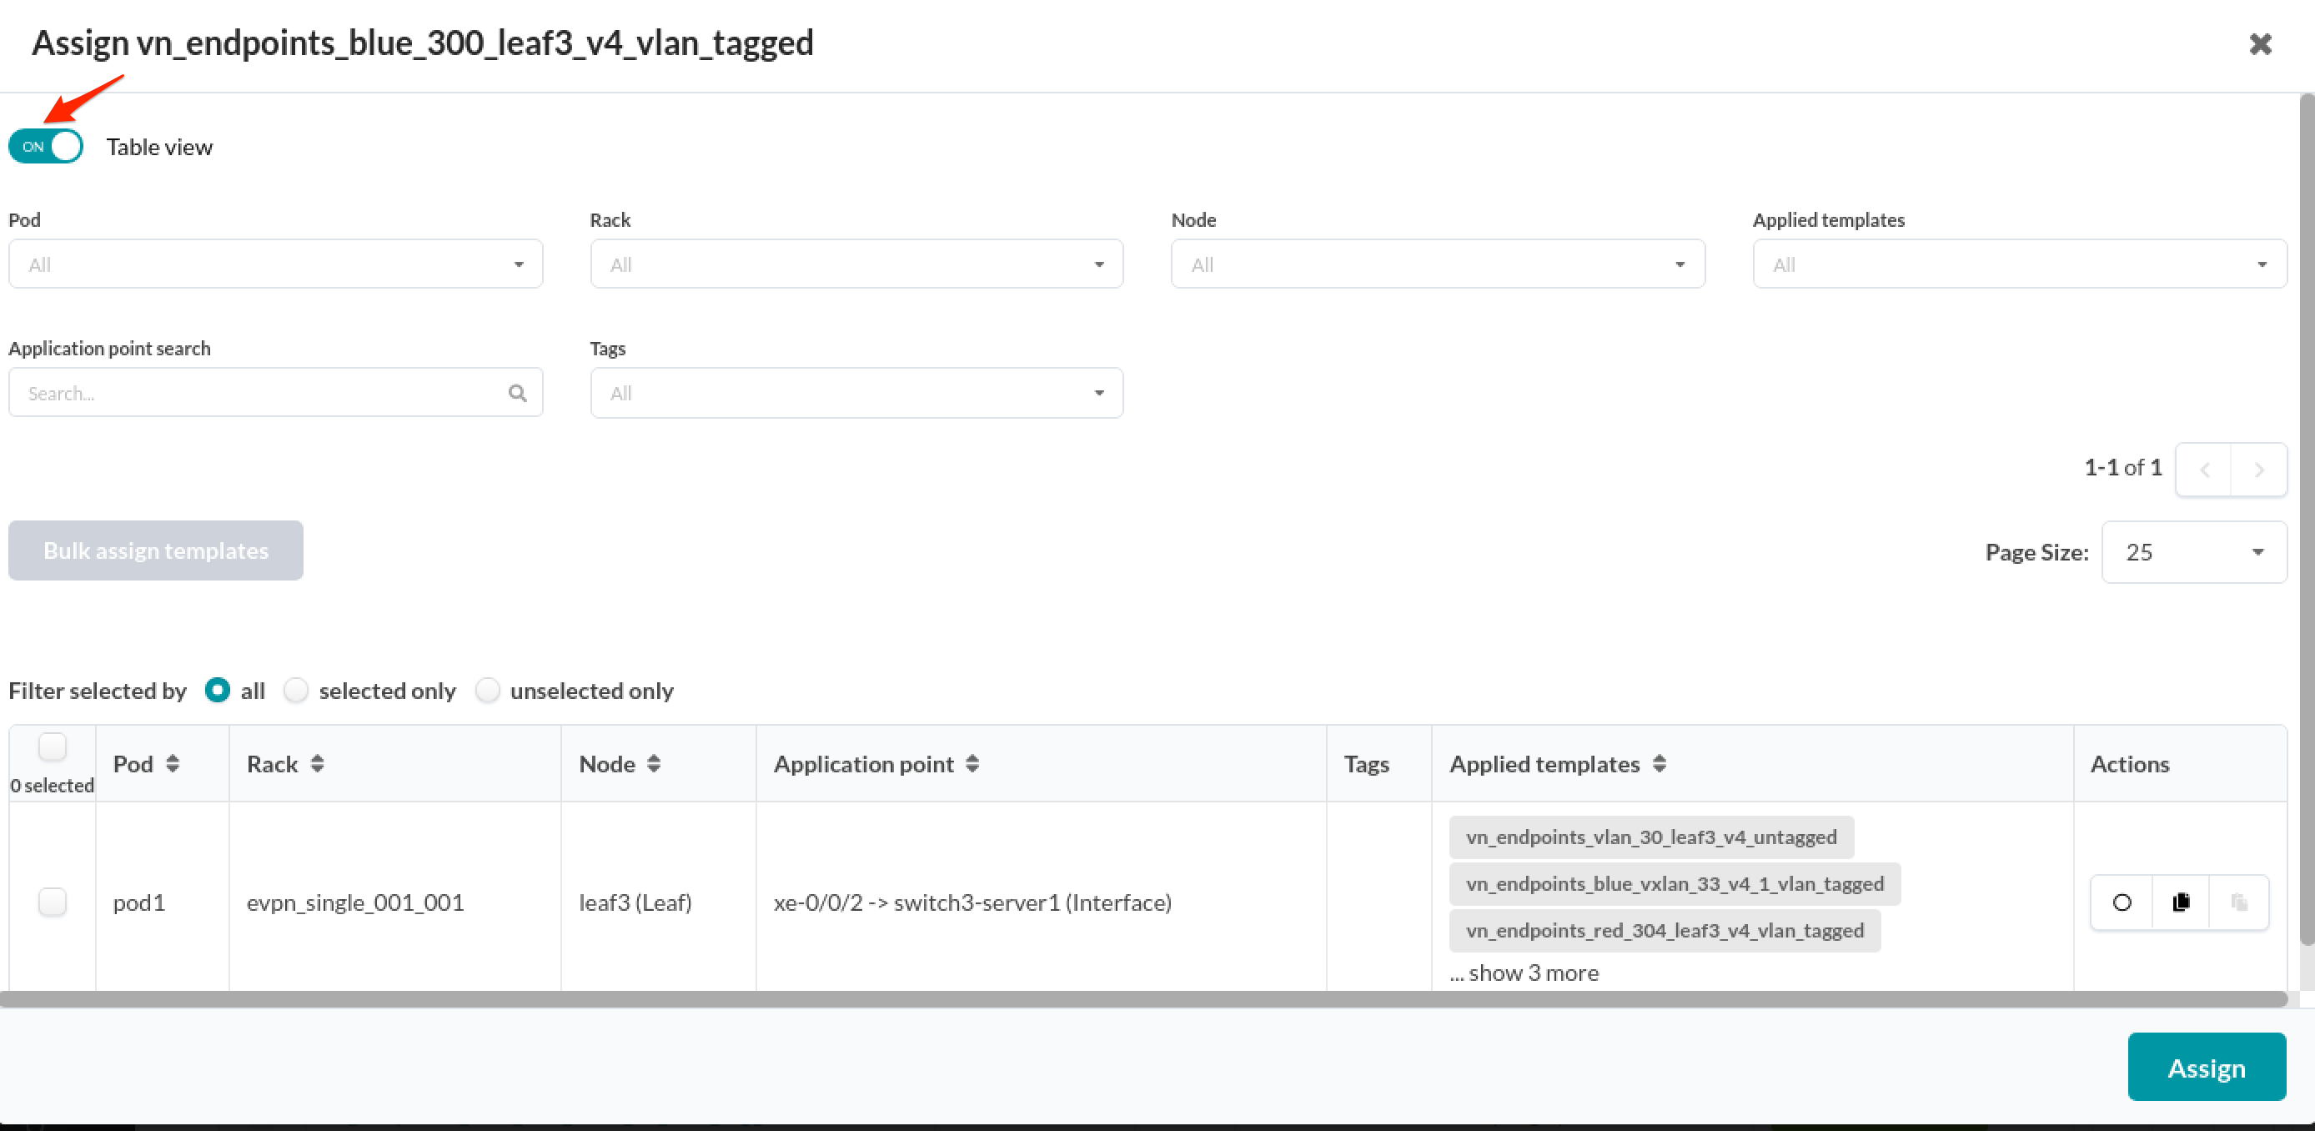This screenshot has width=2315, height=1131.
Task: Open the Tags filter dropdown
Action: pyautogui.click(x=856, y=393)
